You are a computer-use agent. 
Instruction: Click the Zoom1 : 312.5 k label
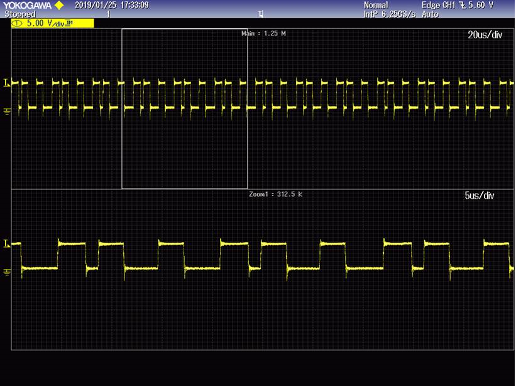tap(275, 194)
